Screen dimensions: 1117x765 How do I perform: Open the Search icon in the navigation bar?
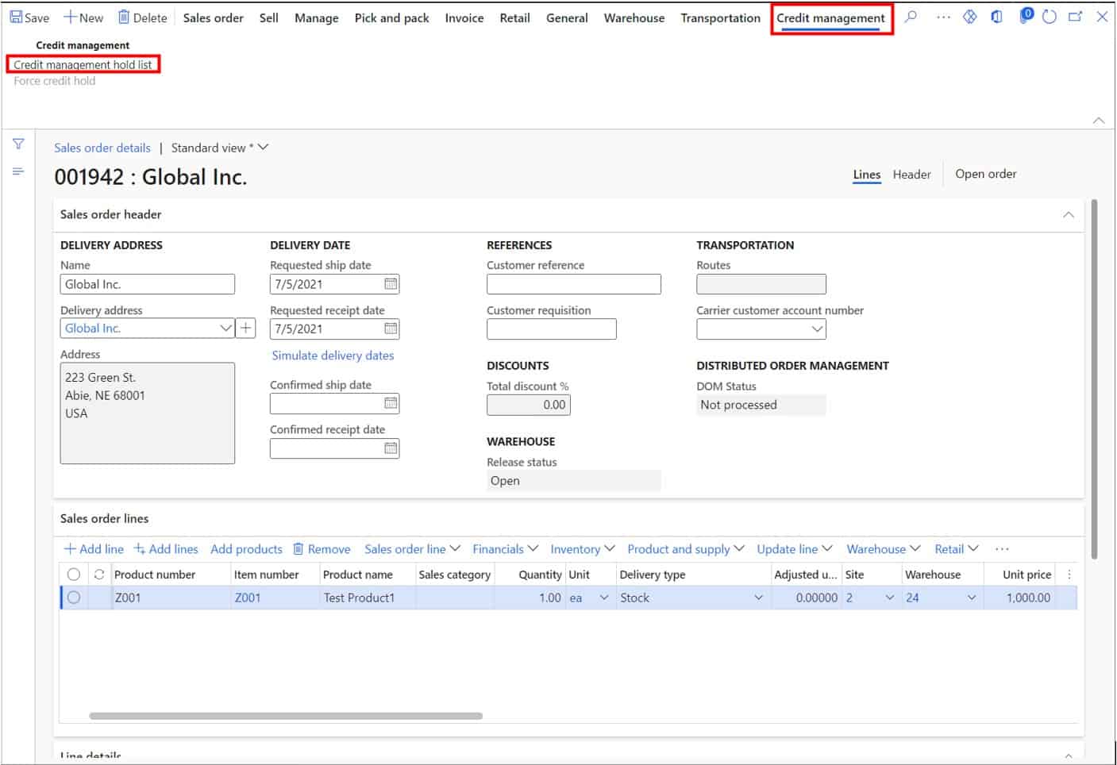(x=911, y=17)
